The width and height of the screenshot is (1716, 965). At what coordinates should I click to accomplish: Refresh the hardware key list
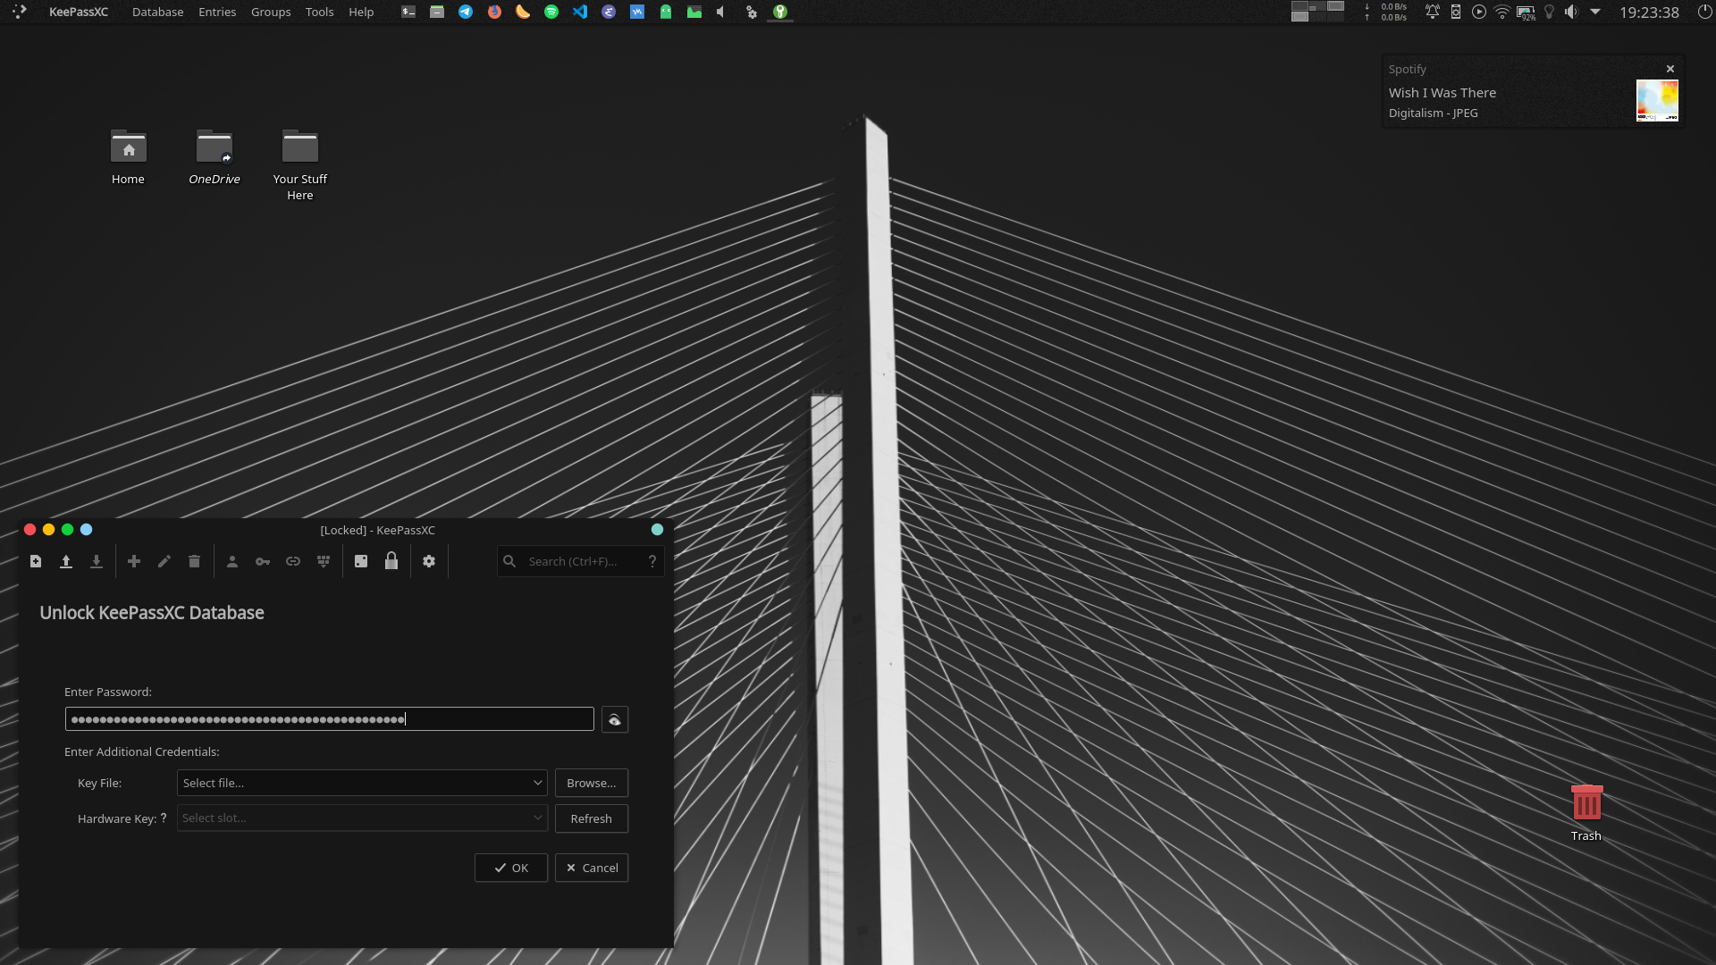[591, 818]
